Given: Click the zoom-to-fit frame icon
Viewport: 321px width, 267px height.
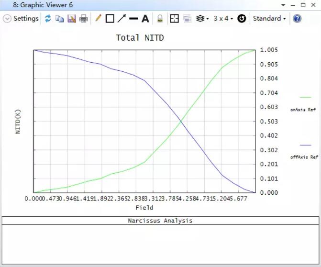Looking at the screenshot, I should coord(175,19).
